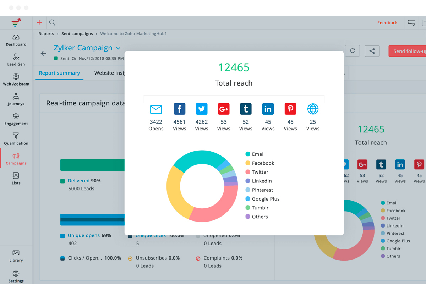Screen dimensions: 426x284
Task: Click the Facebook icon in the popup
Action: click(x=179, y=109)
